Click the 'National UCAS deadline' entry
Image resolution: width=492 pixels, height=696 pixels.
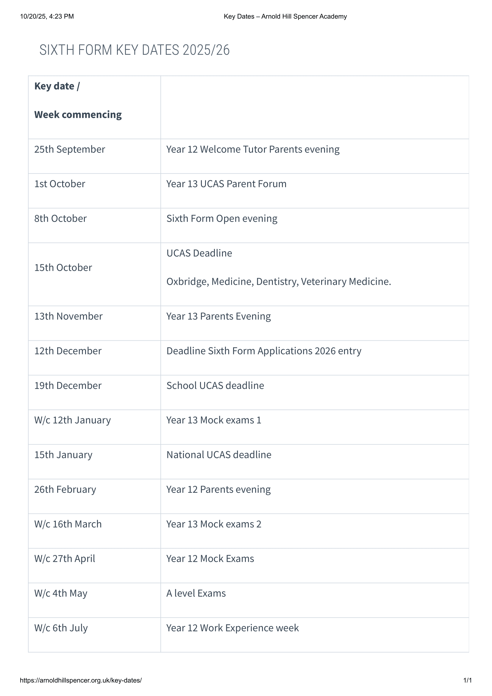pyautogui.click(x=218, y=455)
